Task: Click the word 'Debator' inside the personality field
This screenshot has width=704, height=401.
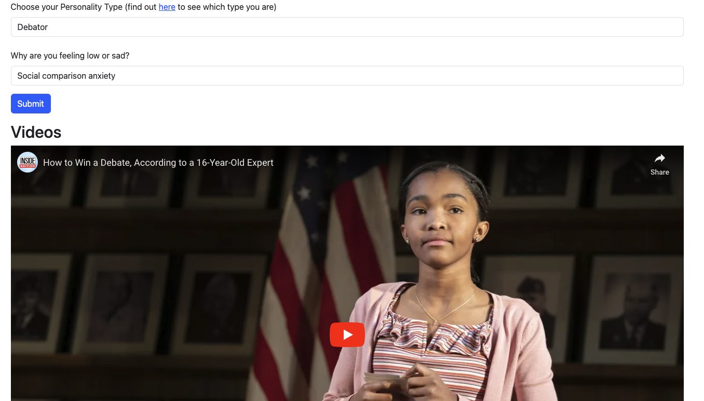Action: (33, 27)
